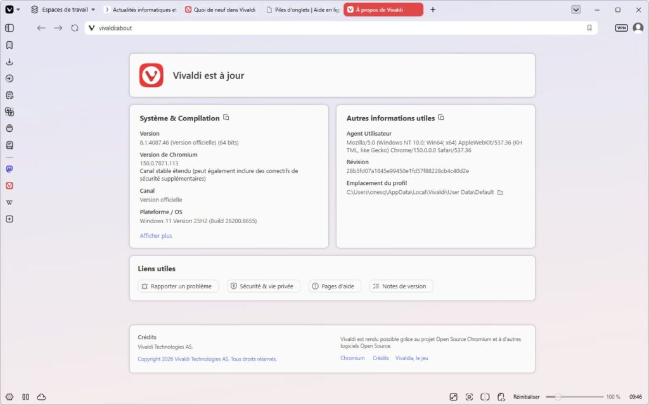
Task: Open the Mastodon web panel
Action: click(x=10, y=169)
